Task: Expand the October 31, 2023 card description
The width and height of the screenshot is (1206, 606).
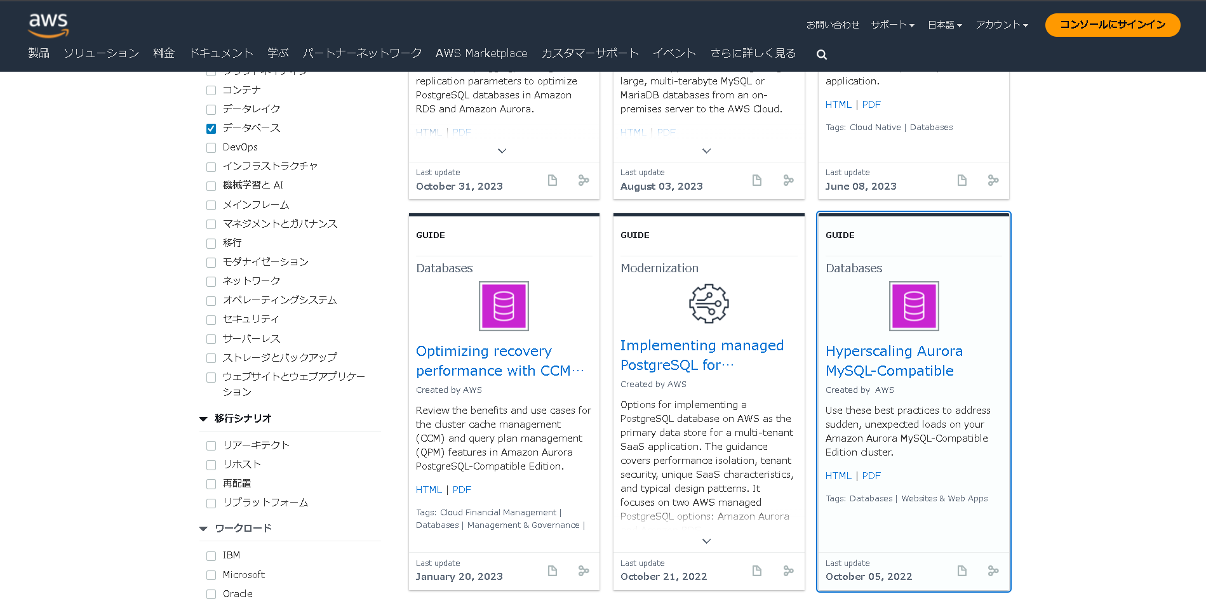Action: click(502, 151)
